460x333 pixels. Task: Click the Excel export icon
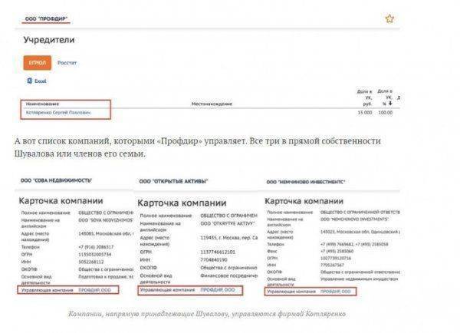click(29, 80)
